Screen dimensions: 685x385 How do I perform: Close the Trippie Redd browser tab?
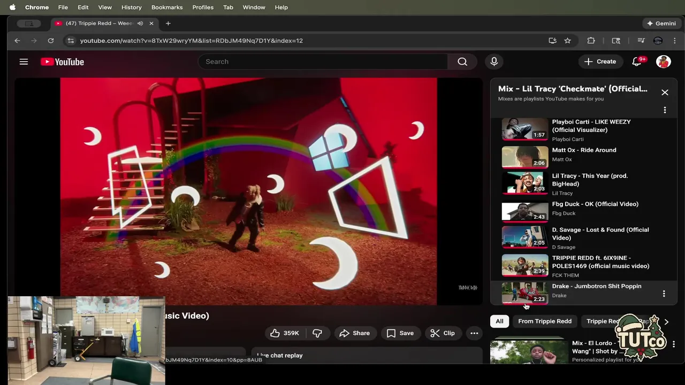pos(151,24)
